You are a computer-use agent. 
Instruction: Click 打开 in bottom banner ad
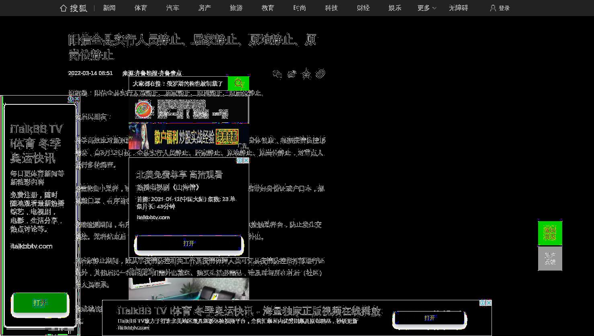click(430, 318)
